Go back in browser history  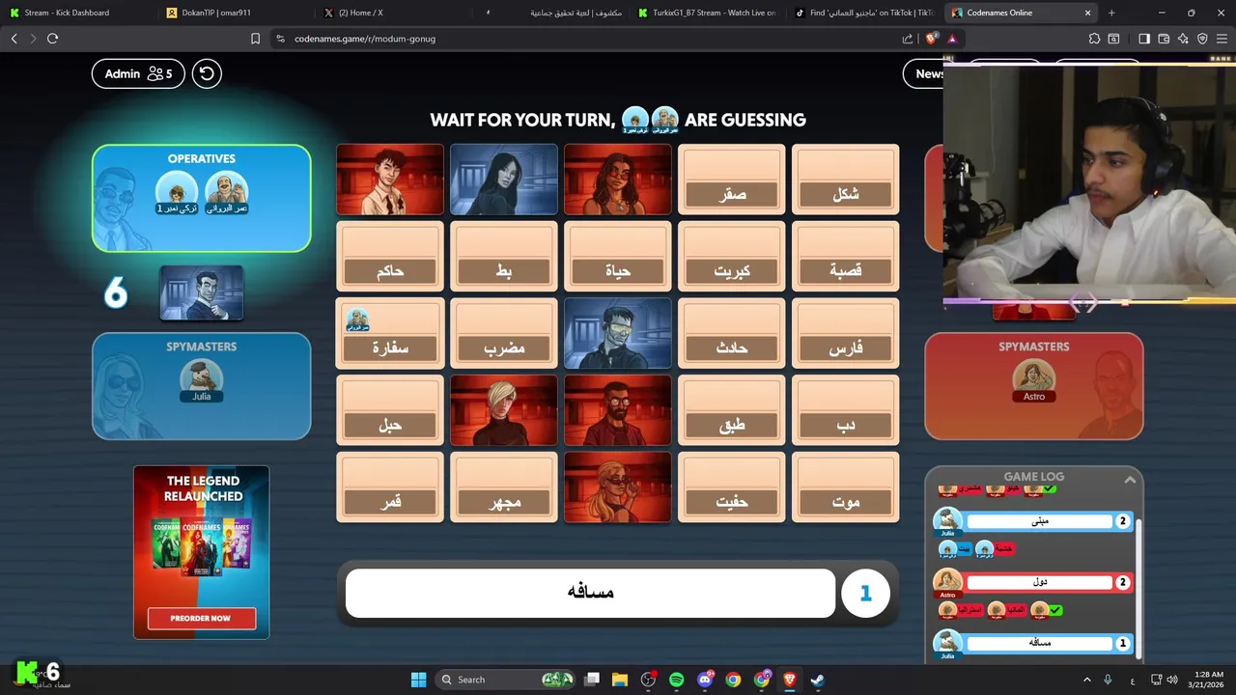click(14, 39)
